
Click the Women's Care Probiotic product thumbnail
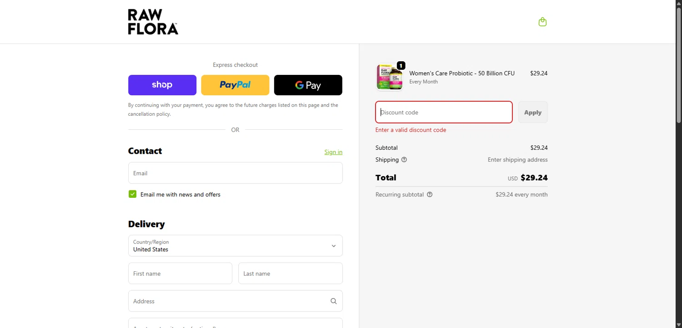pyautogui.click(x=390, y=77)
